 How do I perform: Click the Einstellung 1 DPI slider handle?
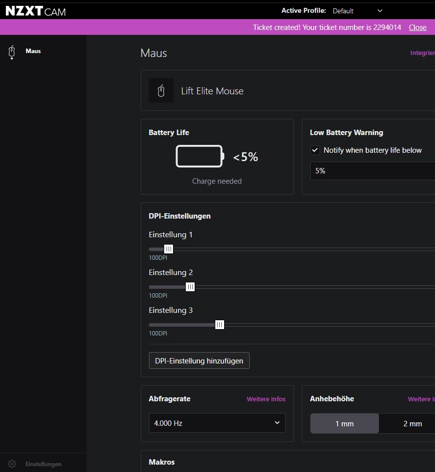coord(169,249)
